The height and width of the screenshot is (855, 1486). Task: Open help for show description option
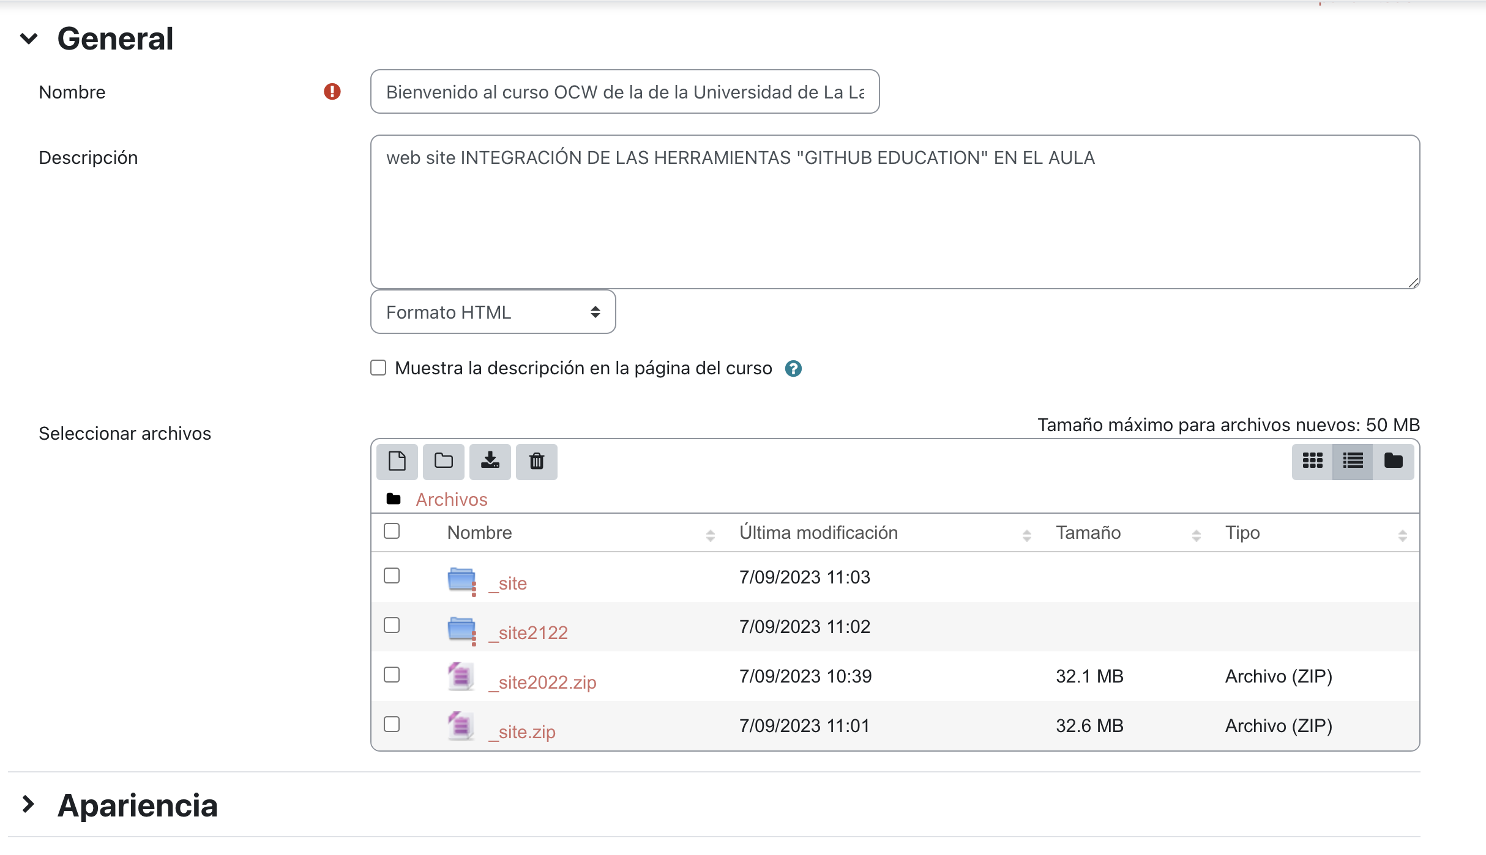(x=793, y=369)
